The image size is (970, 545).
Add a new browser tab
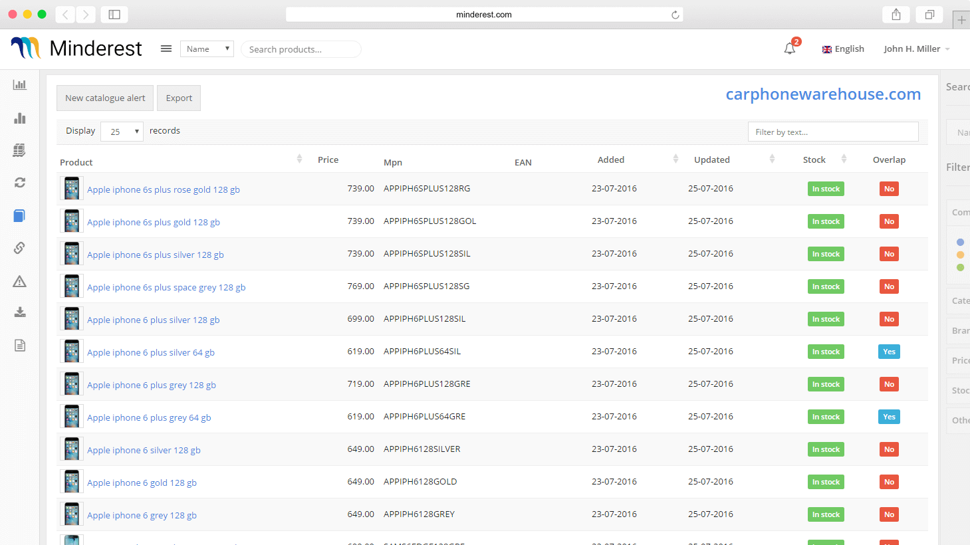[x=961, y=20]
